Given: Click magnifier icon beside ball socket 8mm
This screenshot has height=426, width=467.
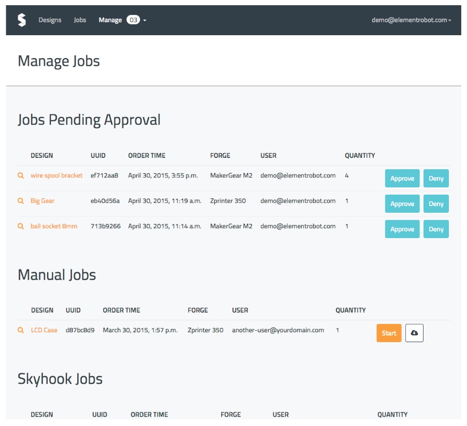Looking at the screenshot, I should [x=21, y=226].
